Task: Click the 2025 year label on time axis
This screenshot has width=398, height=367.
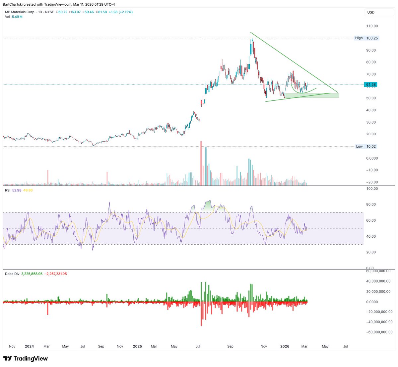Action: (137, 346)
